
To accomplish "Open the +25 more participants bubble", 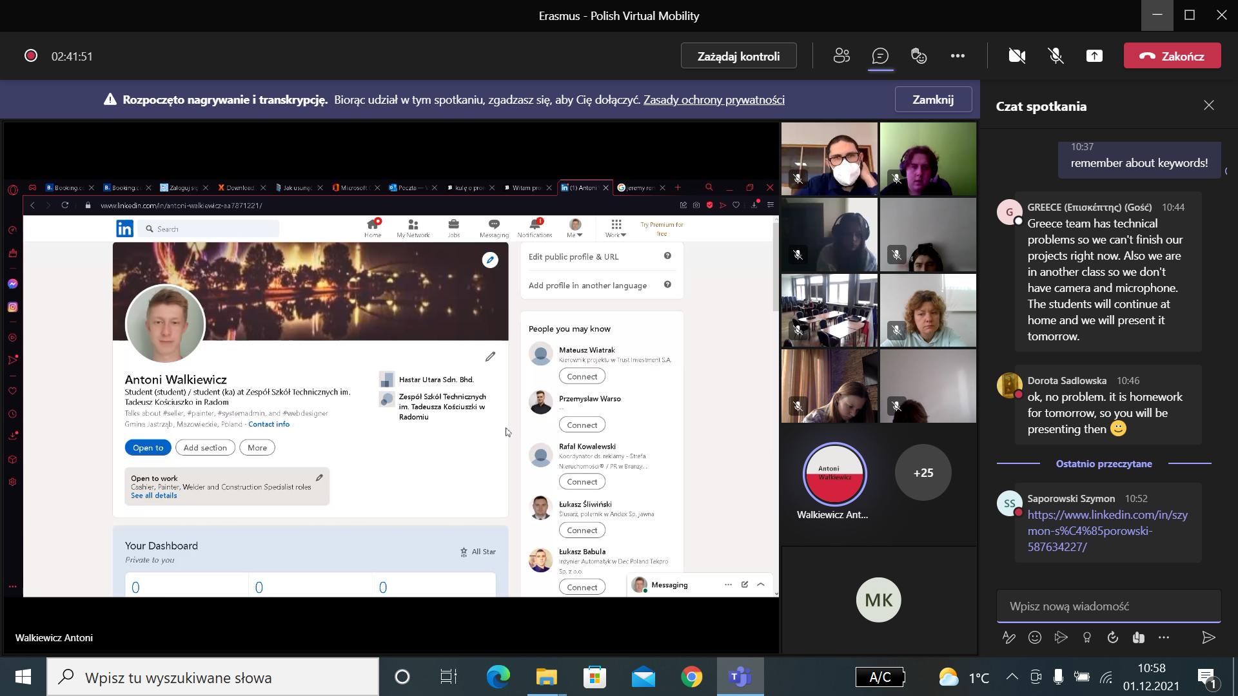I will pos(923,472).
